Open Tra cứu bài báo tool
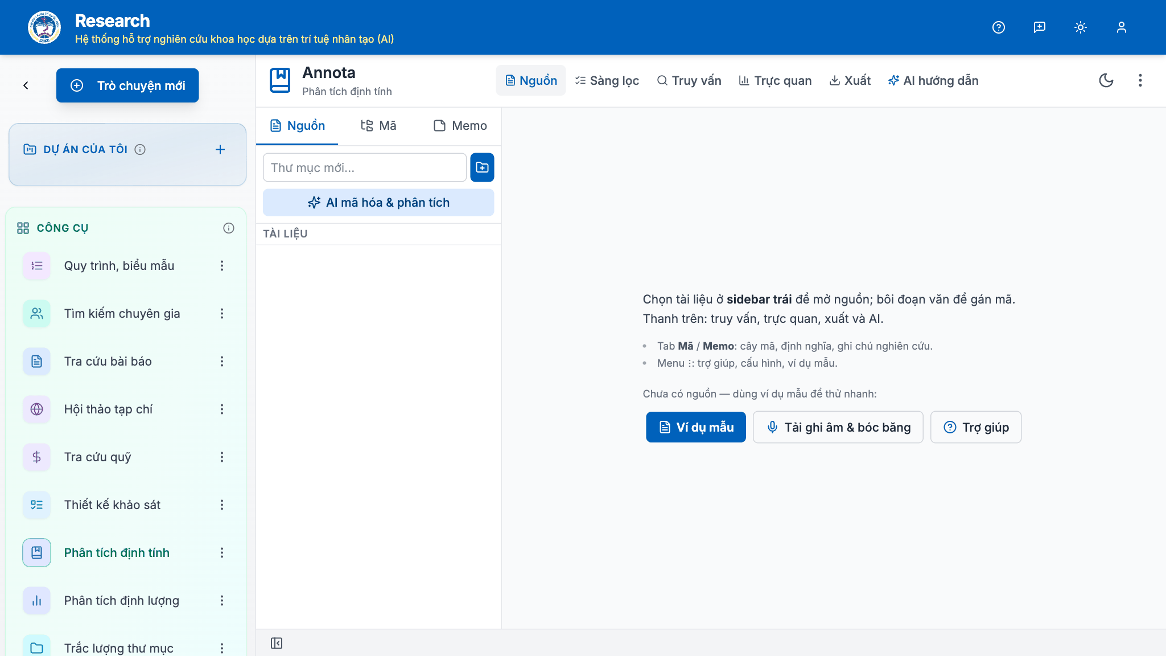 point(108,361)
